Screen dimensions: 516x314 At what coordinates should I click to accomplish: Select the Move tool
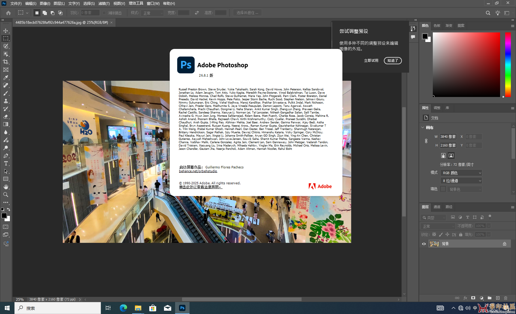tap(6, 31)
